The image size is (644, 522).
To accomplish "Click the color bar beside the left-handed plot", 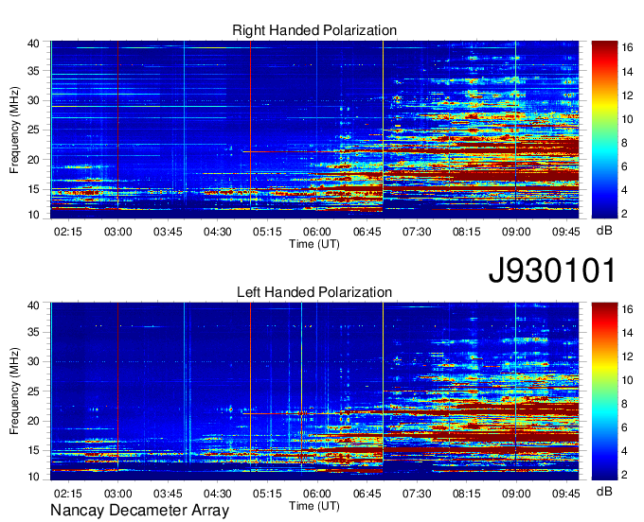I will click(604, 391).
